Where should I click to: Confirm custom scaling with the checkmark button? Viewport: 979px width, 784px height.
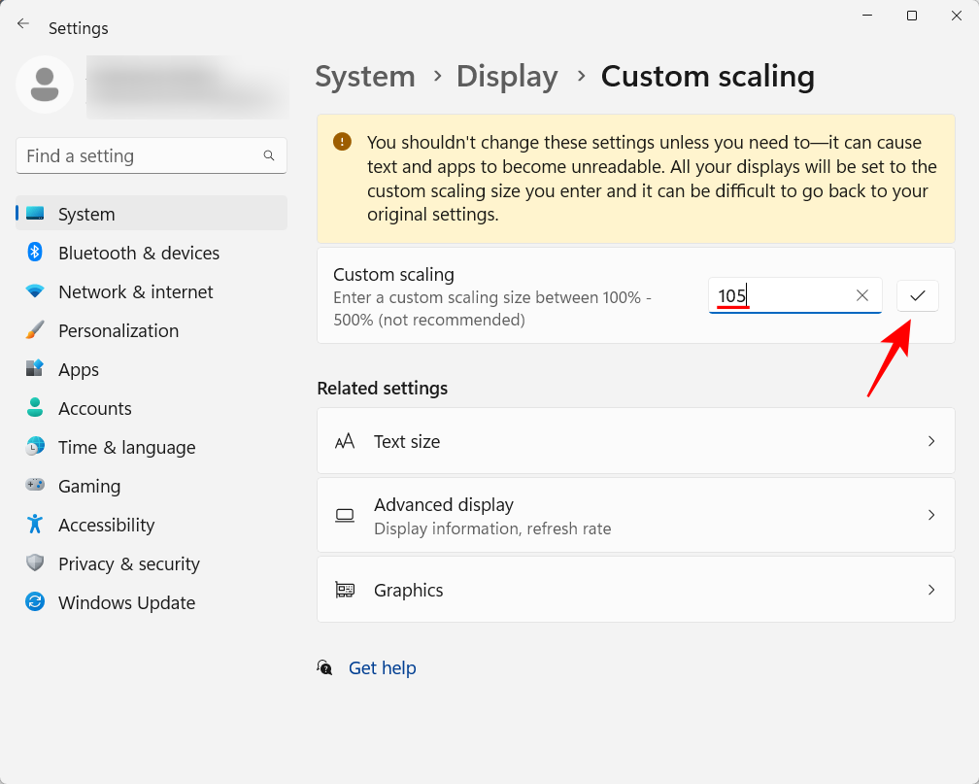click(x=917, y=295)
